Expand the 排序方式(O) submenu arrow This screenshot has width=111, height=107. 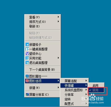58,22
